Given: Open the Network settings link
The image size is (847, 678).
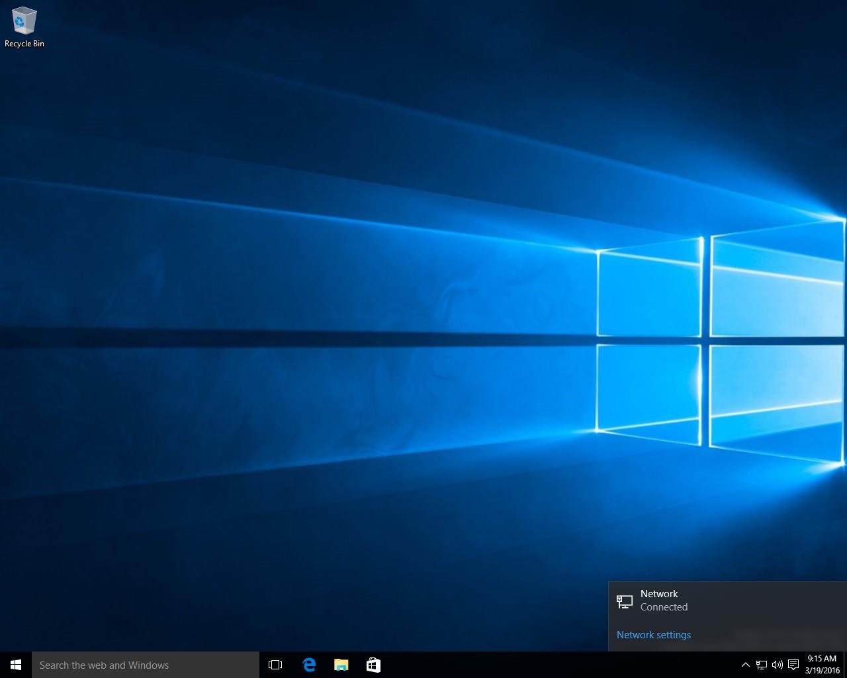Looking at the screenshot, I should pyautogui.click(x=654, y=634).
